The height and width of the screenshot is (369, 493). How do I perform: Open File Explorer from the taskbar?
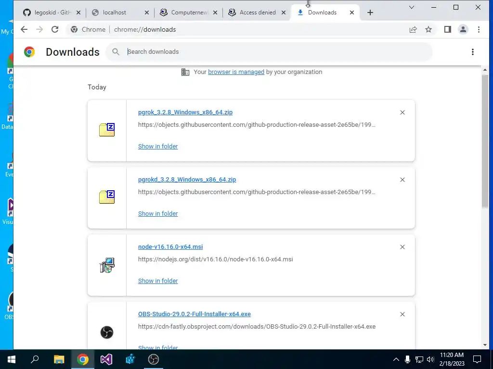59,359
